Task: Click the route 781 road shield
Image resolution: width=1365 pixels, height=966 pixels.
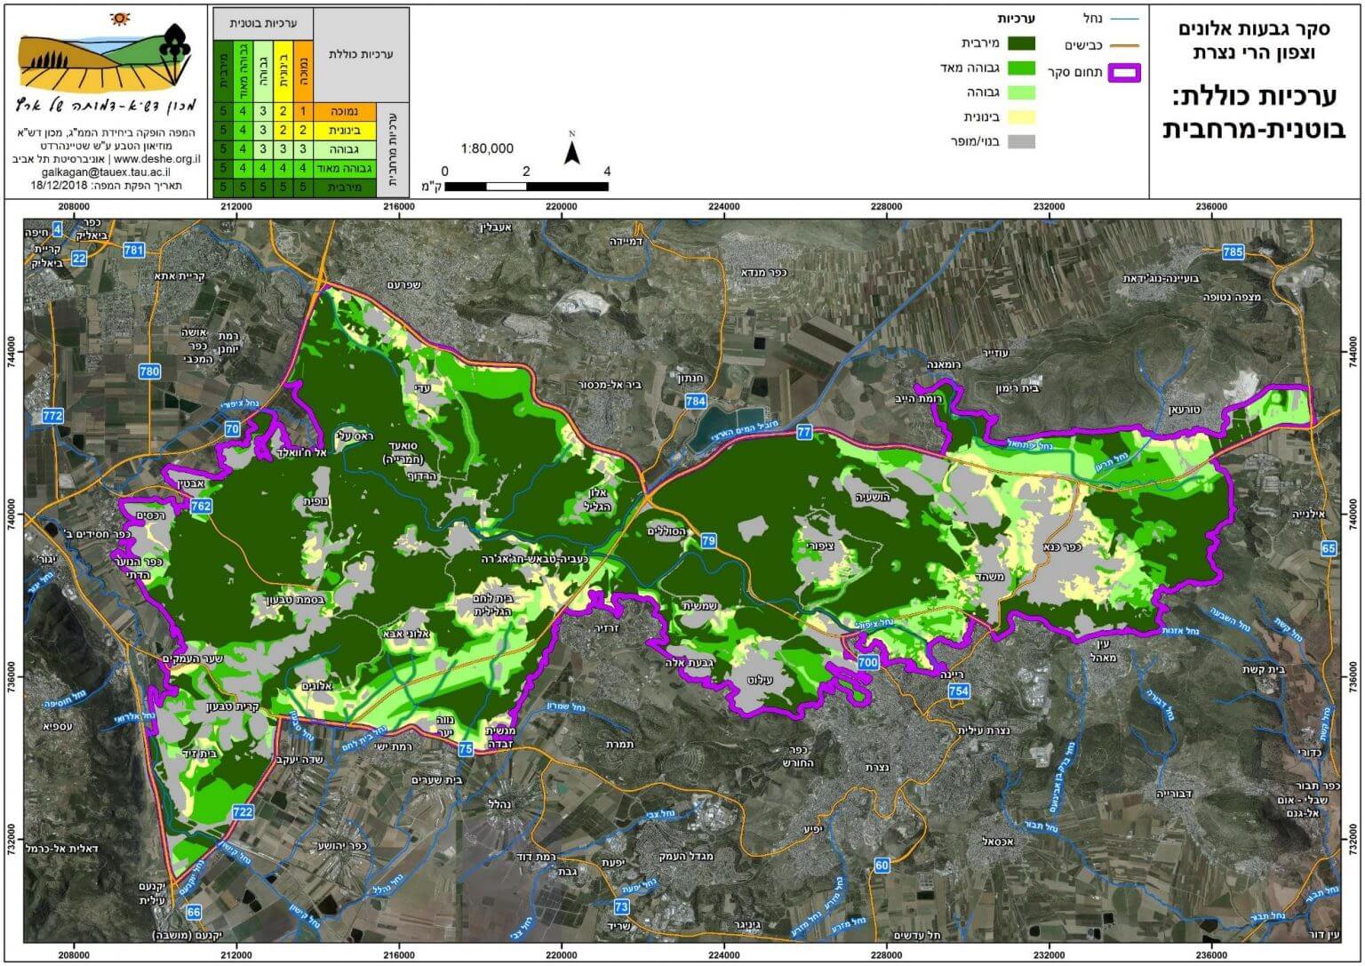Action: [134, 250]
